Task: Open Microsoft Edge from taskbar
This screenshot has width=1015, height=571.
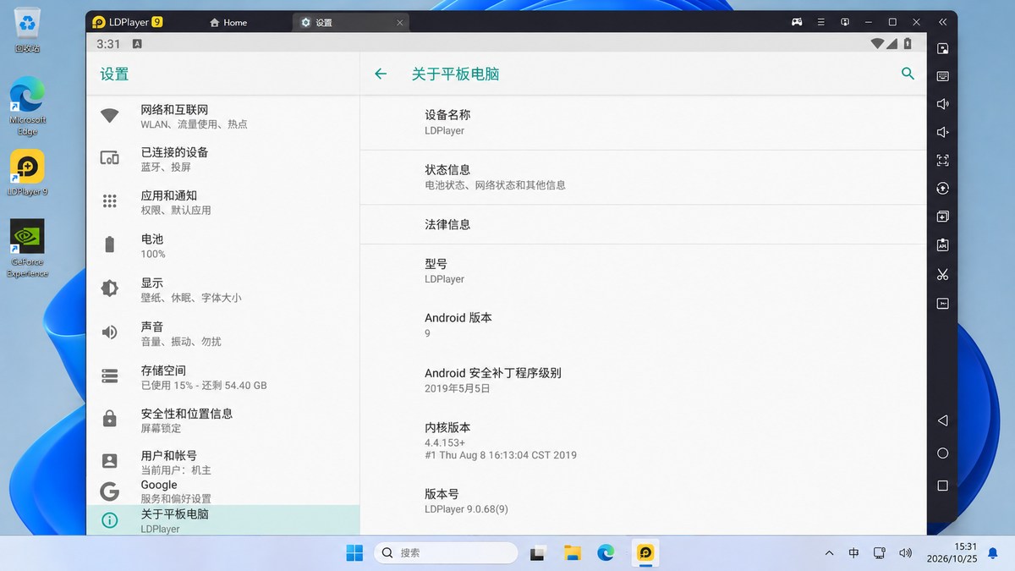Action: [x=606, y=553]
